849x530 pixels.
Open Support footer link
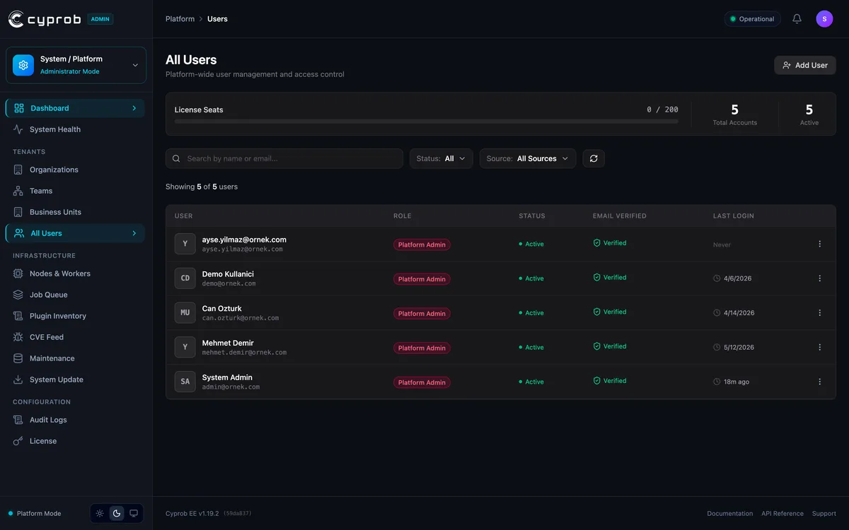pos(824,514)
